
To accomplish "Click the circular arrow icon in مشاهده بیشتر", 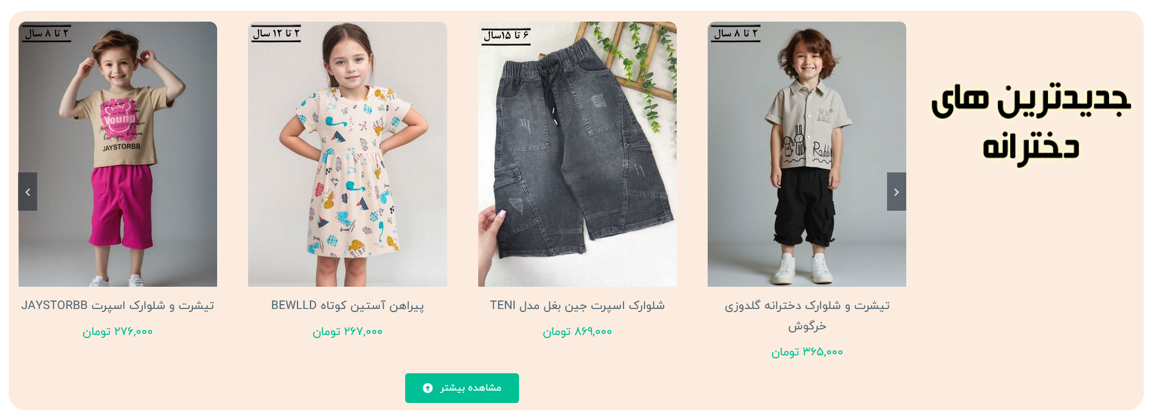I will click(427, 388).
